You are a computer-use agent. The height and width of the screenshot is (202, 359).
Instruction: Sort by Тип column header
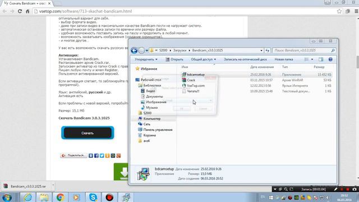[x=285, y=67]
